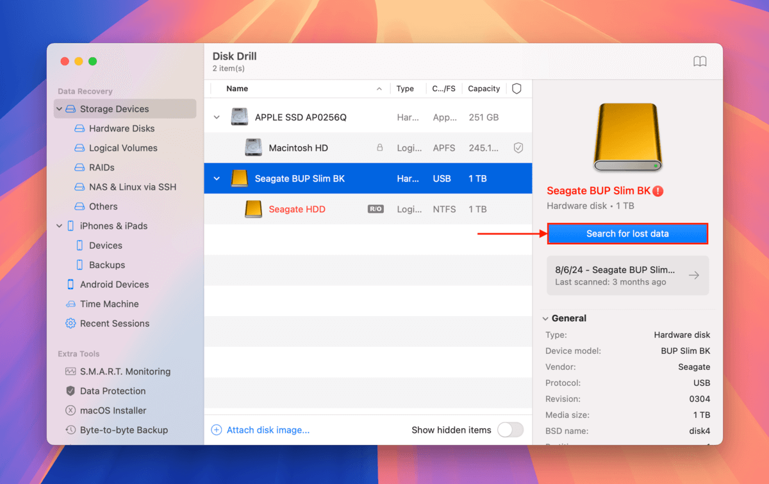Click the red warning icon beside Seagate title
Viewport: 769px width, 484px height.
(658, 191)
